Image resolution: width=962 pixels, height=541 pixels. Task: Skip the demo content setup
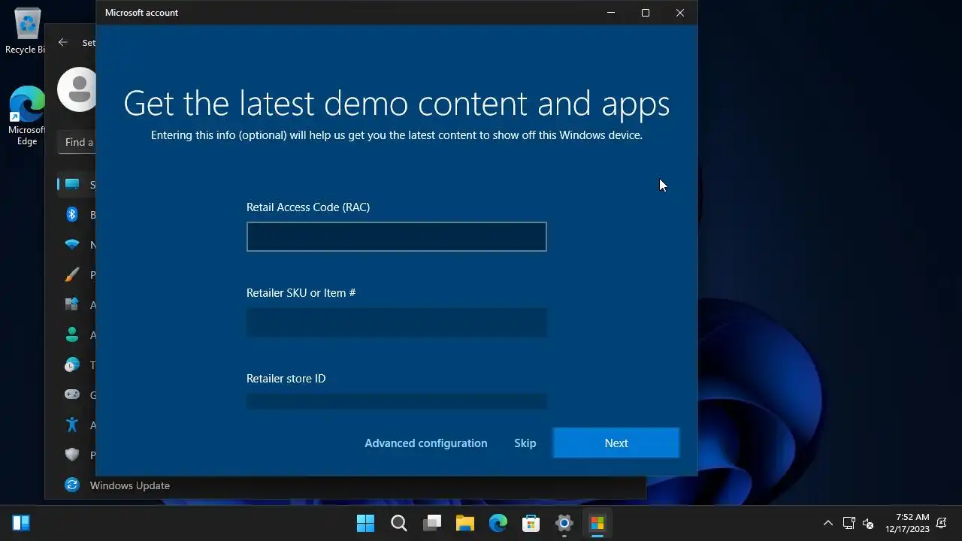525,443
